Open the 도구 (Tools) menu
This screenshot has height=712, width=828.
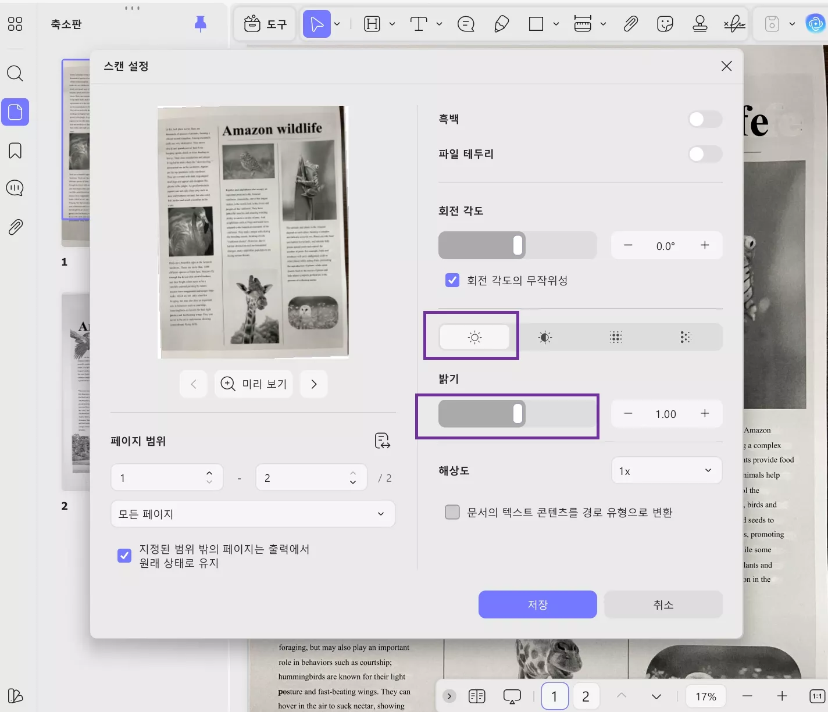pyautogui.click(x=265, y=23)
